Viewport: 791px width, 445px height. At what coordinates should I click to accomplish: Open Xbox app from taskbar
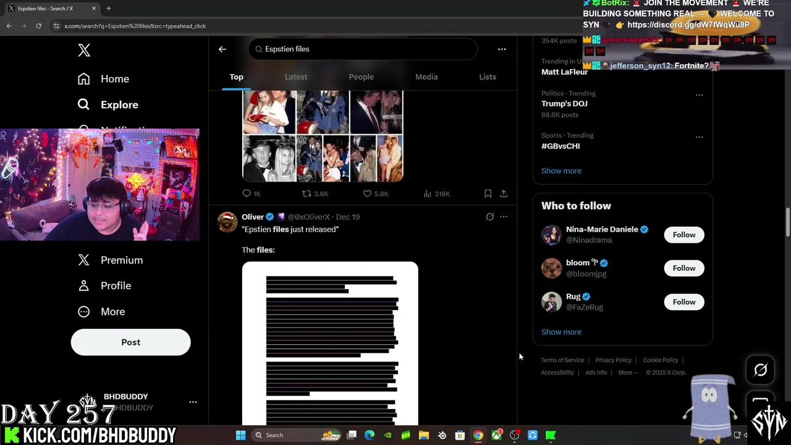point(496,435)
